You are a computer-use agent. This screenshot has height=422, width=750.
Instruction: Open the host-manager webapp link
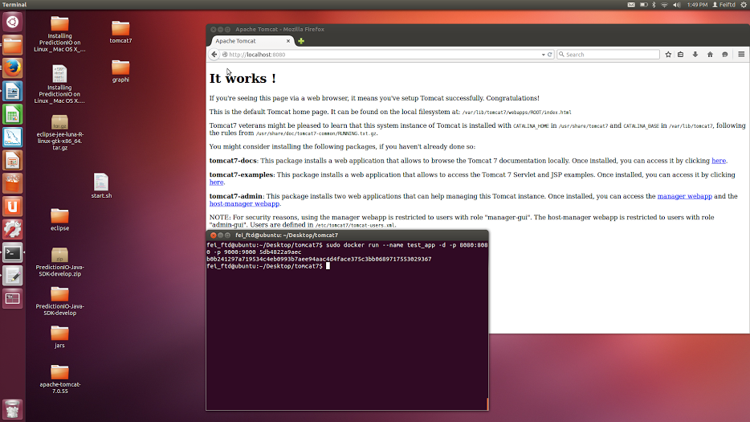coord(244,204)
